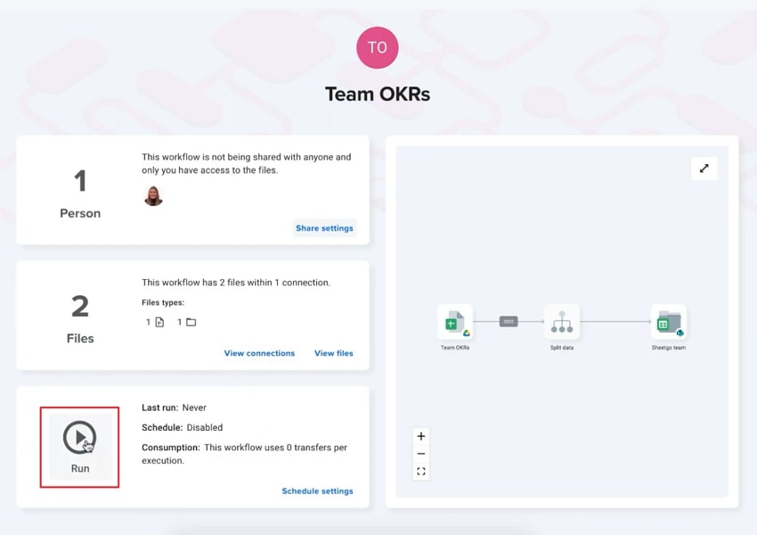Image resolution: width=757 pixels, height=535 pixels.
Task: Click the connection label between nodes
Action: (x=509, y=321)
